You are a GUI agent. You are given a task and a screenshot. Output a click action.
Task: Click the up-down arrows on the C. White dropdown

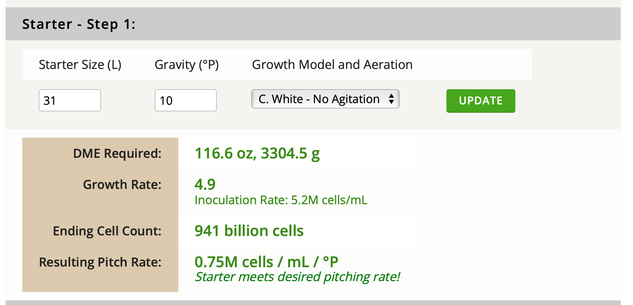pyautogui.click(x=391, y=99)
